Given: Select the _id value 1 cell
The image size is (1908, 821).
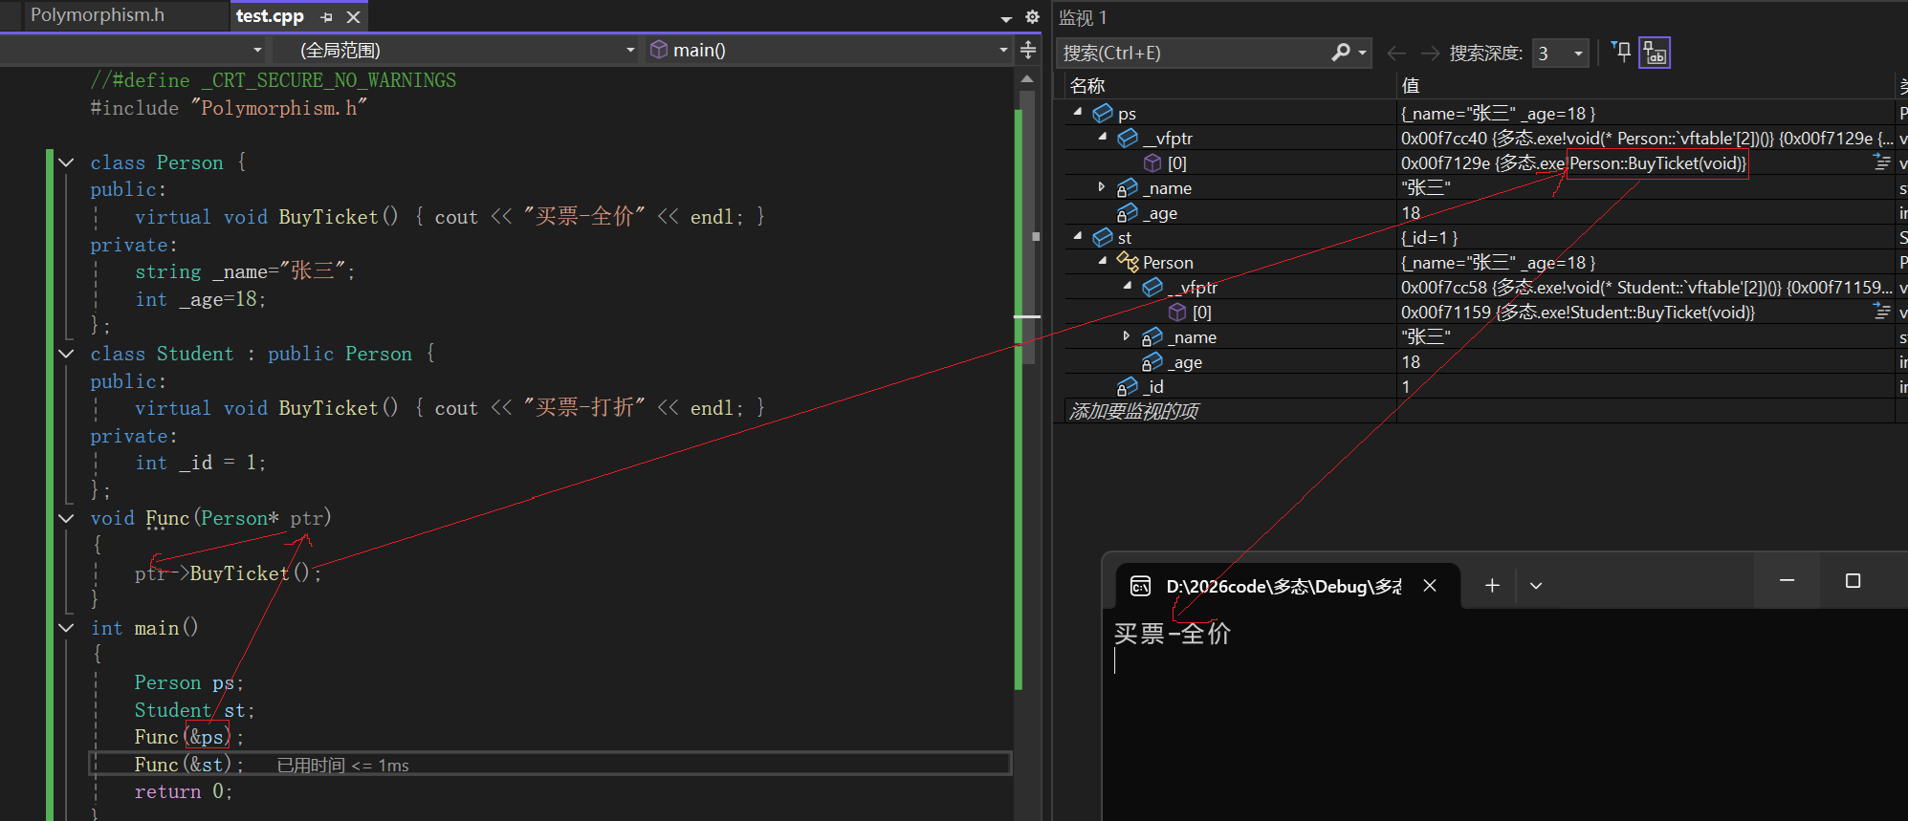Looking at the screenshot, I should pos(1645,386).
